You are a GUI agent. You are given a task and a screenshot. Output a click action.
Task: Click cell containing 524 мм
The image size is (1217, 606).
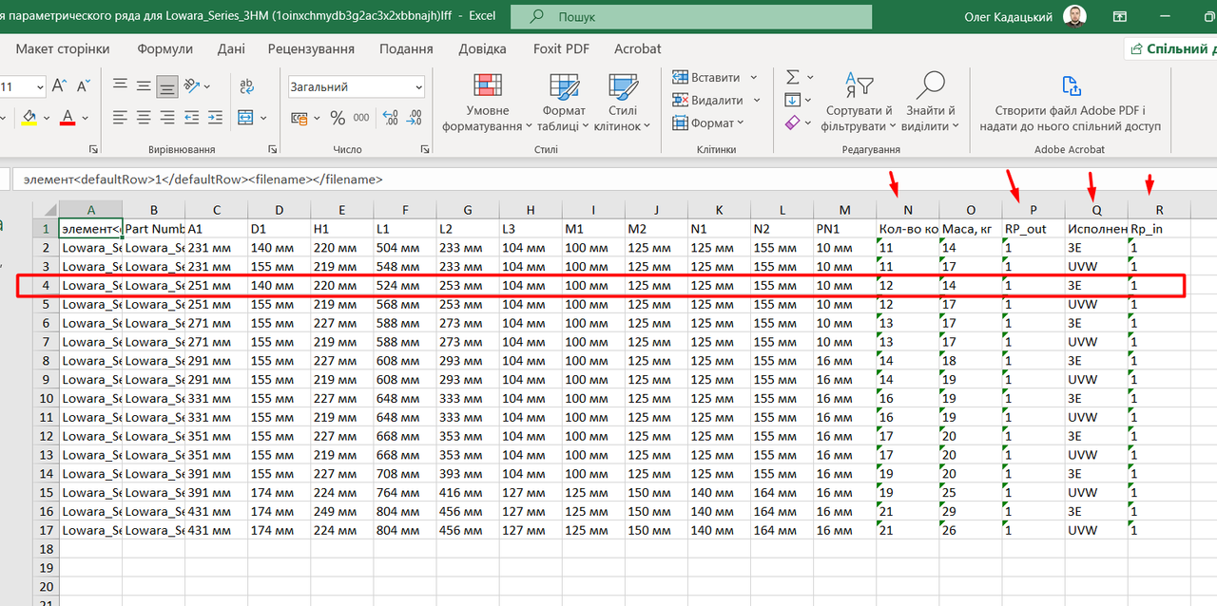pos(405,285)
